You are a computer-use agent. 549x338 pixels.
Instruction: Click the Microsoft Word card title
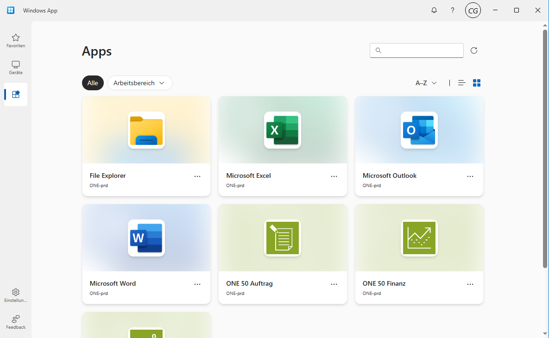113,283
